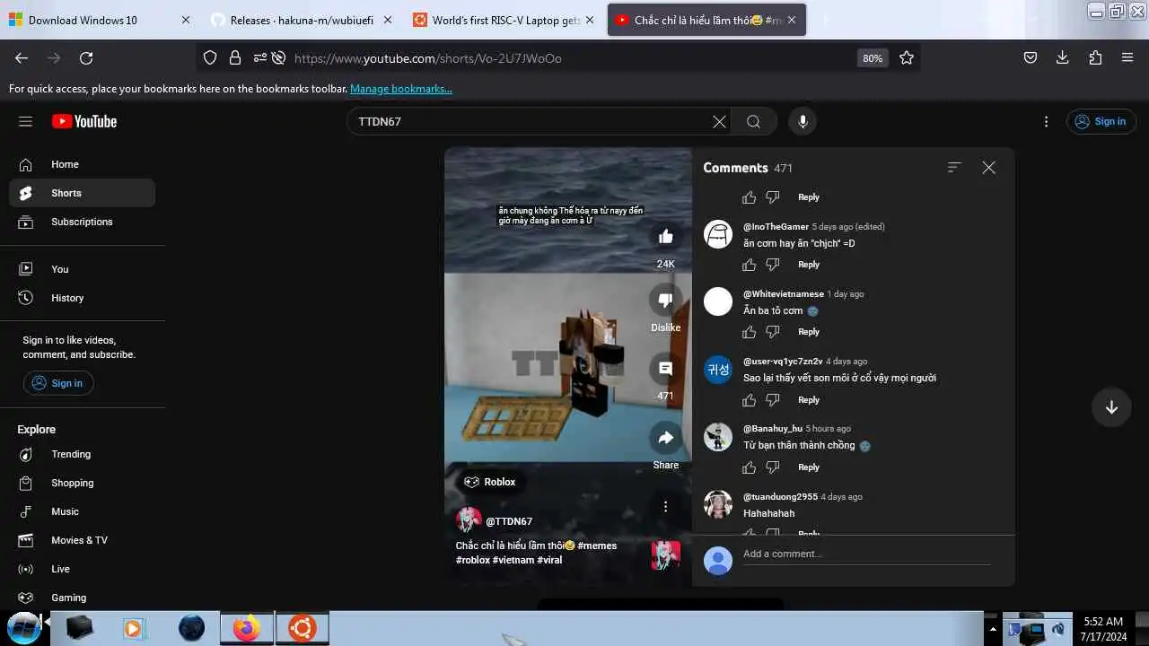
Task: Like the @InoTheGamer comment
Action: [x=750, y=265]
